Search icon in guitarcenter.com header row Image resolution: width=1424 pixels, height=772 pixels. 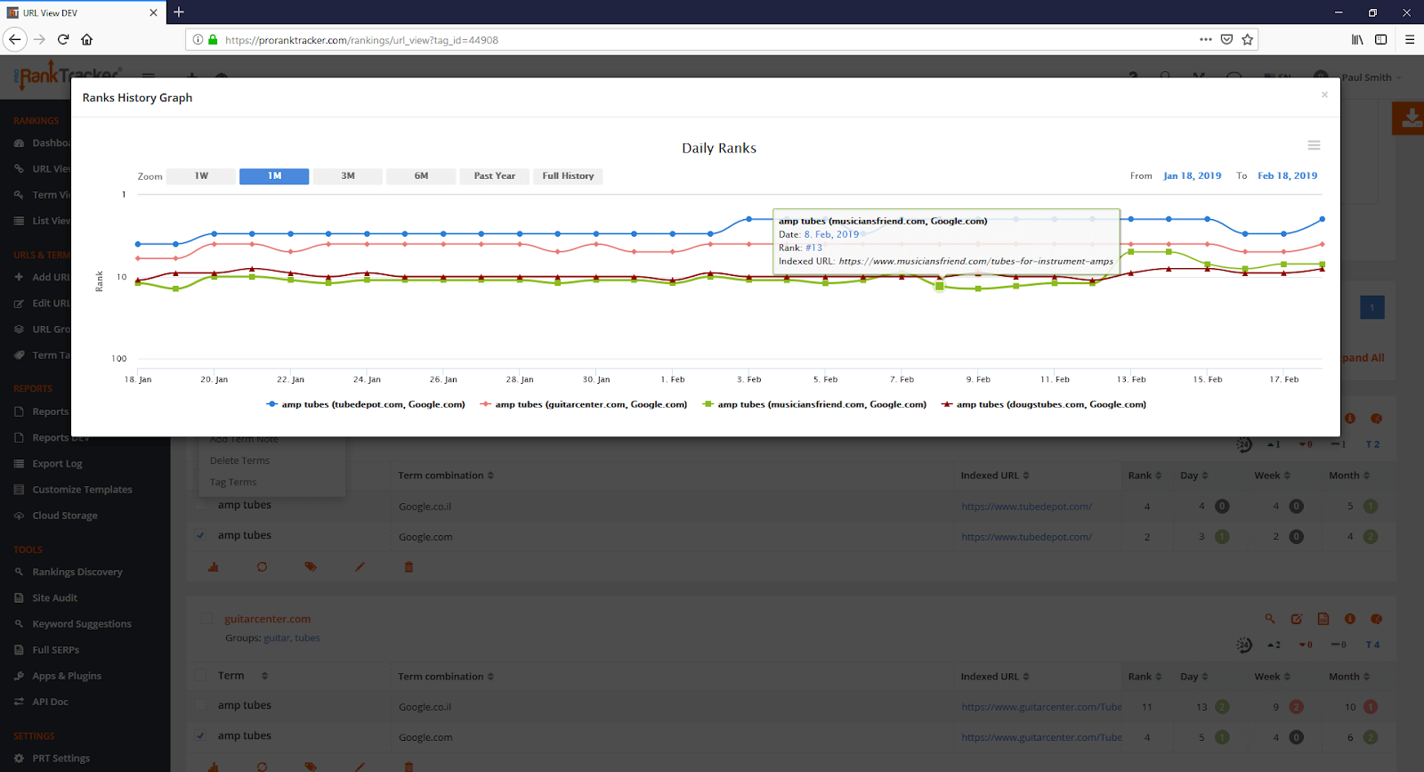1270,619
